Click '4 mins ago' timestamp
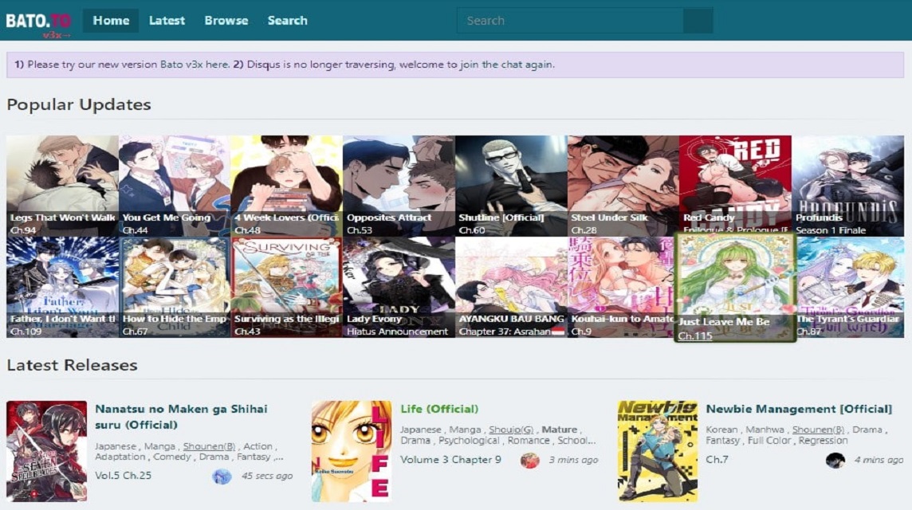 click(x=879, y=460)
